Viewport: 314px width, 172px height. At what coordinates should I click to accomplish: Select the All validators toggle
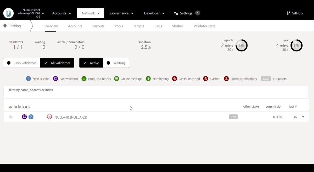pos(57,63)
